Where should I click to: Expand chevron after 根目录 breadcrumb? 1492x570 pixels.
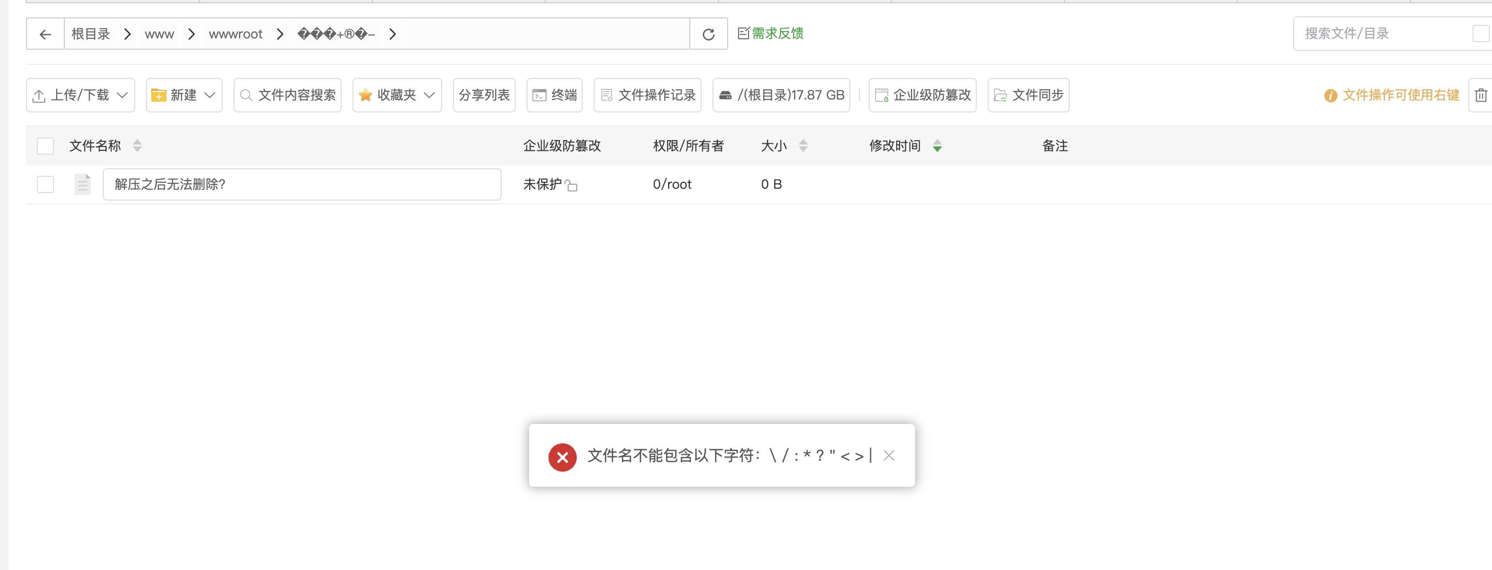[128, 34]
